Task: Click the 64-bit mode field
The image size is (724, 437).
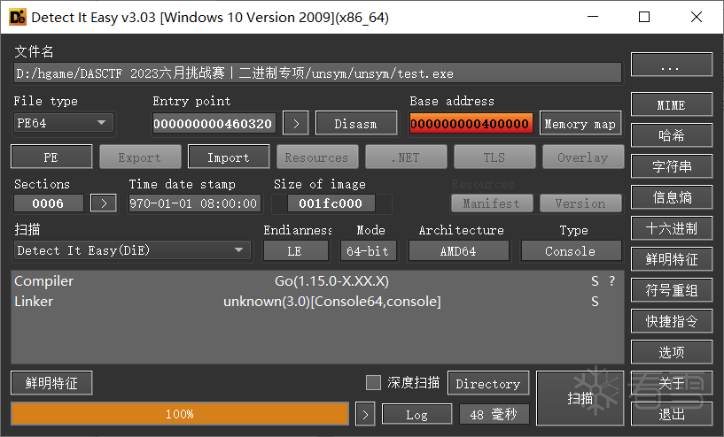Action: 368,250
